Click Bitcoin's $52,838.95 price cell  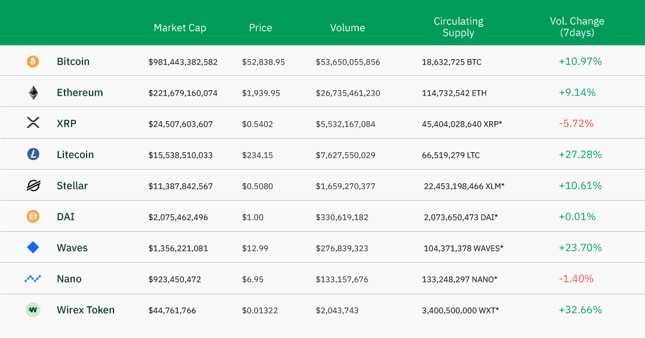[263, 62]
